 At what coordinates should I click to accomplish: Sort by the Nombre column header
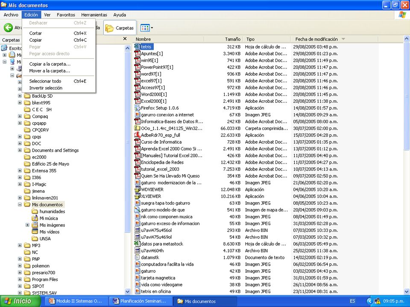click(169, 39)
